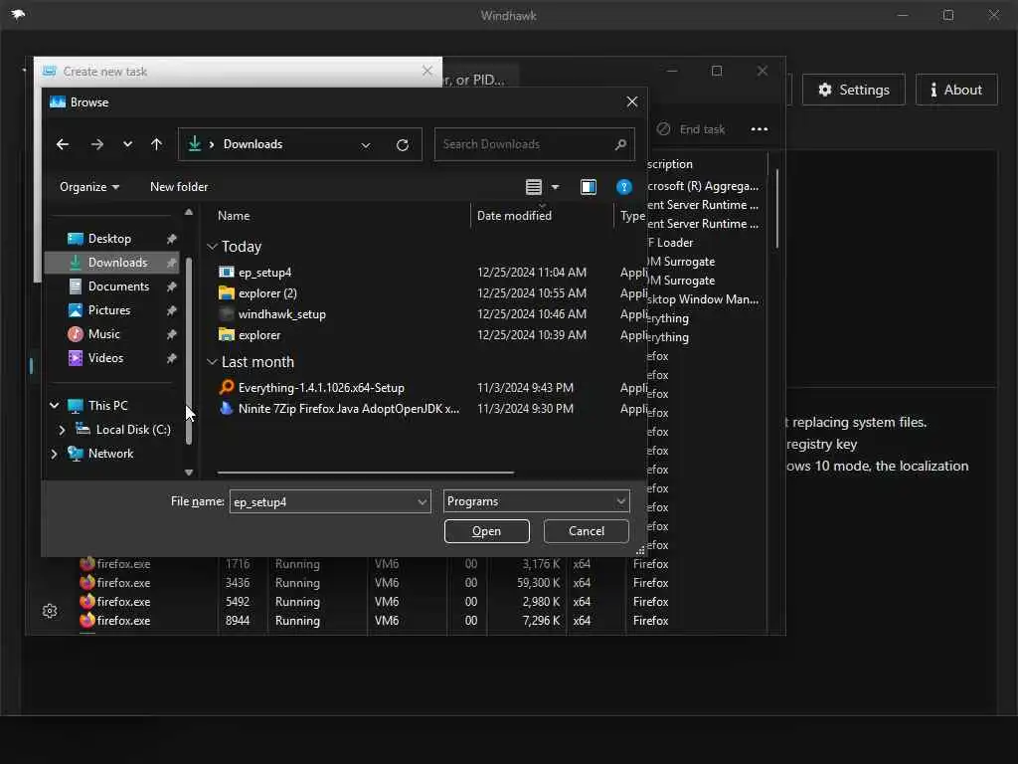Screen dimensions: 1018x764
Task: Create a New folder
Action: [x=179, y=187]
